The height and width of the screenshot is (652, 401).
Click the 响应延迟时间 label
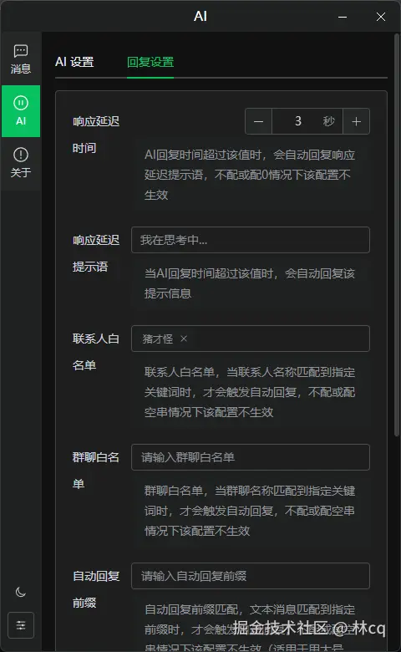96,135
